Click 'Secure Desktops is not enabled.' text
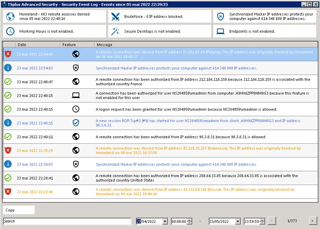 (152, 31)
